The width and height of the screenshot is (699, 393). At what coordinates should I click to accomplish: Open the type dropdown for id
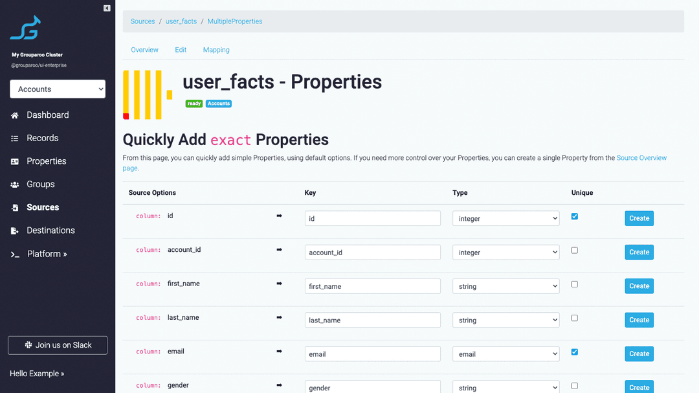click(505, 218)
